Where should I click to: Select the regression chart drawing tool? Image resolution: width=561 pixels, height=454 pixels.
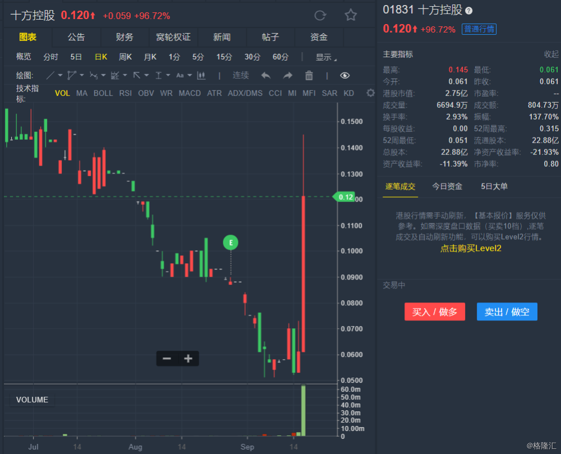tap(115, 76)
